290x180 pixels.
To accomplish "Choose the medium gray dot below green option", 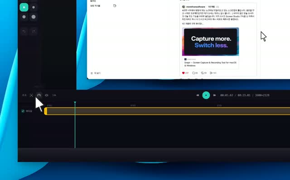I will tap(24, 17).
